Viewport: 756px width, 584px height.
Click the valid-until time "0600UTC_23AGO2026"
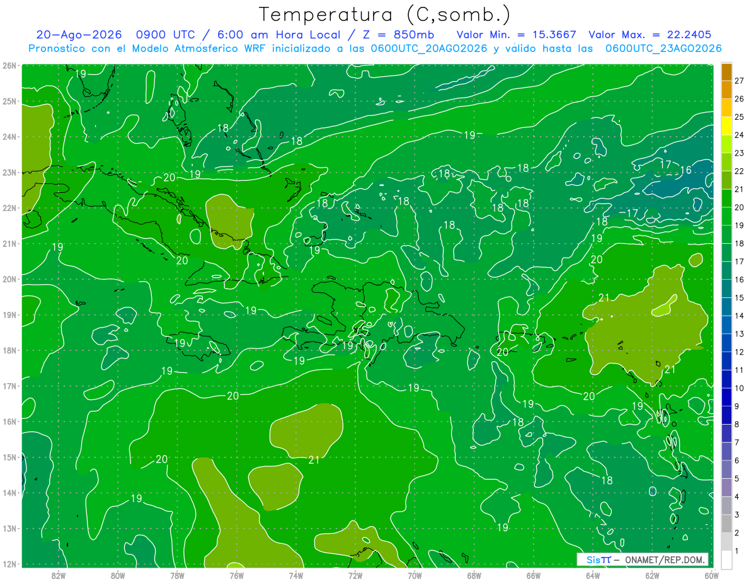point(663,49)
